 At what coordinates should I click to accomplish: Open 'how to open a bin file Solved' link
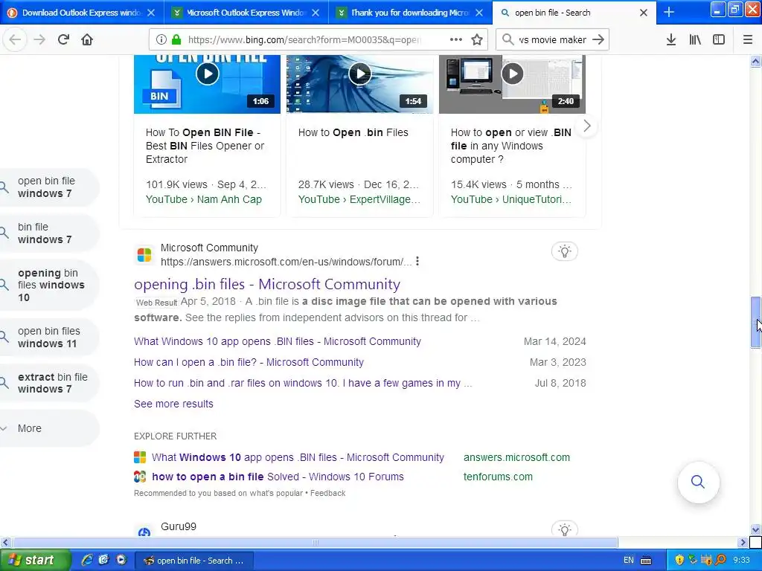(x=278, y=477)
